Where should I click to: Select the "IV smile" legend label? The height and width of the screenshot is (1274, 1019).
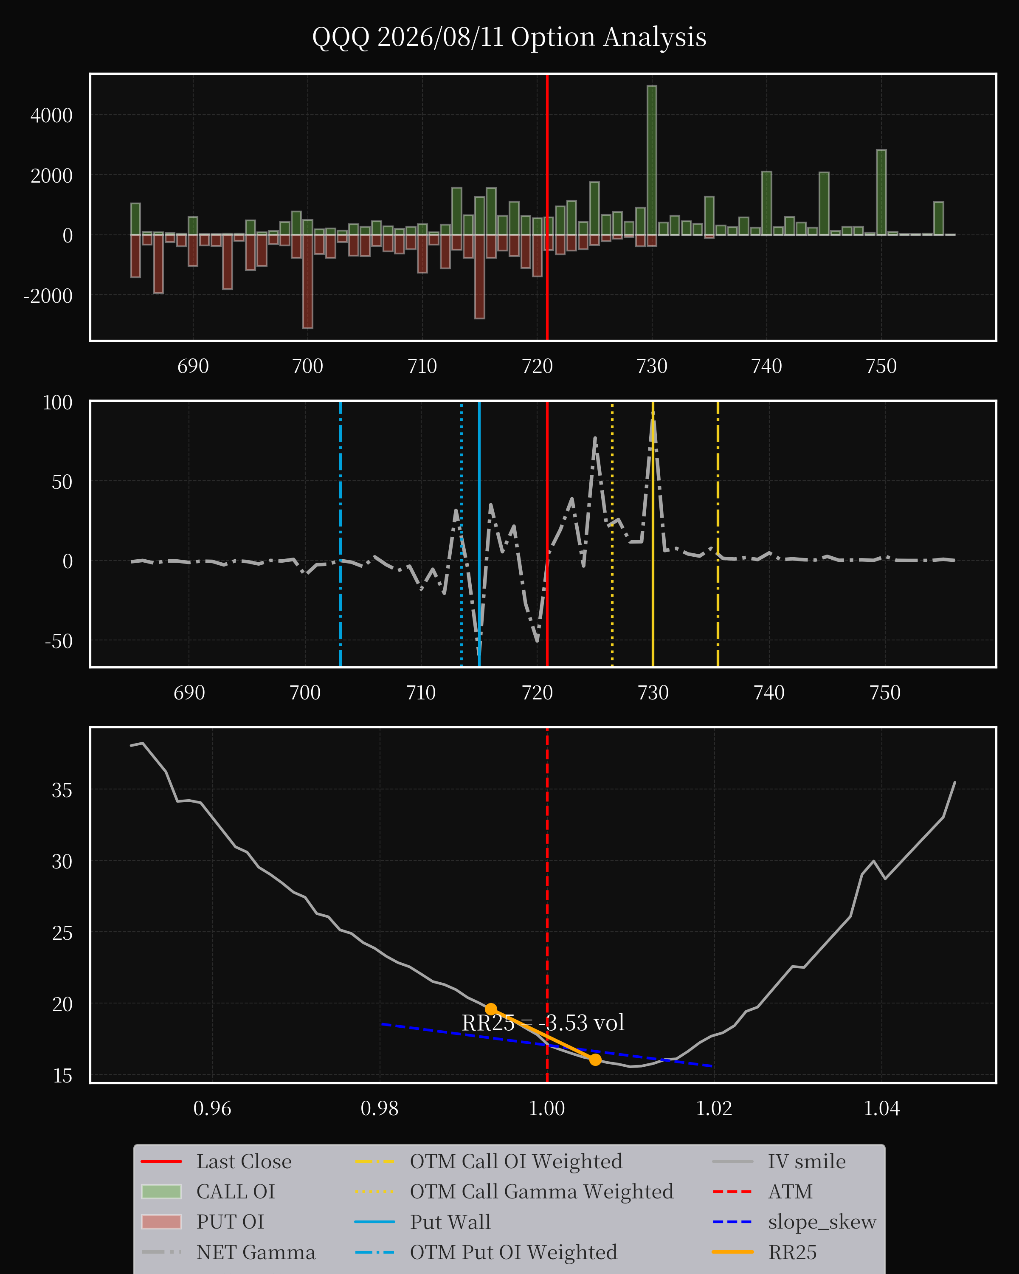coord(807,1161)
